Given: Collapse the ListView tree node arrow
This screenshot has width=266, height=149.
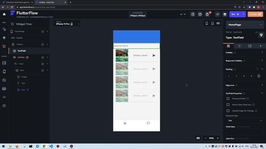Looking at the screenshot, I should 47,58.
